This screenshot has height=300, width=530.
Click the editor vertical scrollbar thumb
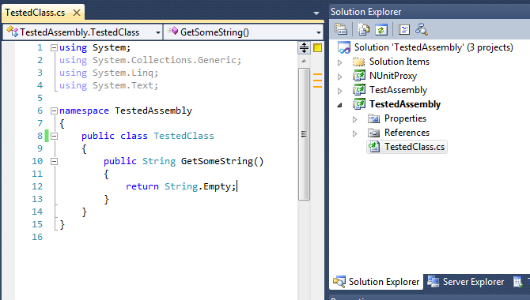click(304, 134)
